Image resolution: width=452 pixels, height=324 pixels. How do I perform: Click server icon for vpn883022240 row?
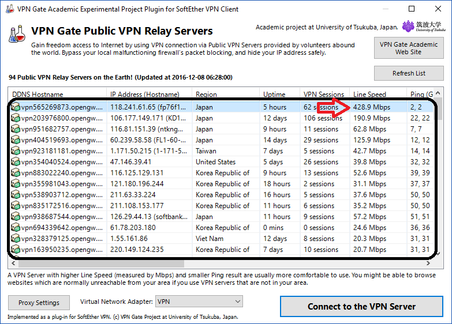click(x=16, y=173)
